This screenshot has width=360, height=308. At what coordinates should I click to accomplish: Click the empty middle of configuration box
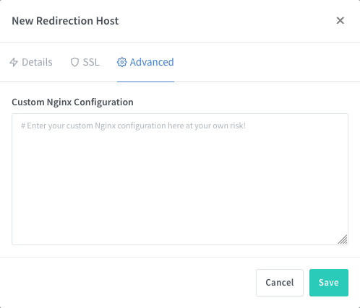point(180,182)
